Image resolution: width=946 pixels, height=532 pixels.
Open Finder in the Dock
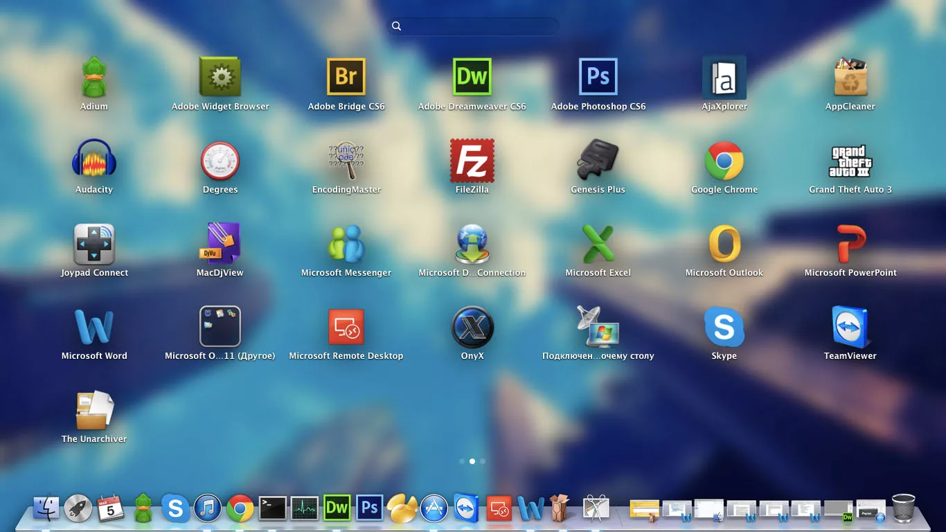point(46,508)
